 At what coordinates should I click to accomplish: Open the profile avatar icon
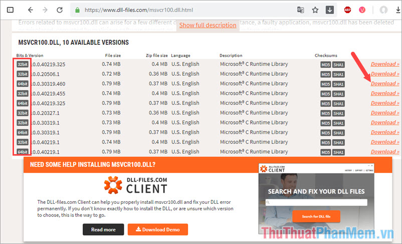[383, 10]
